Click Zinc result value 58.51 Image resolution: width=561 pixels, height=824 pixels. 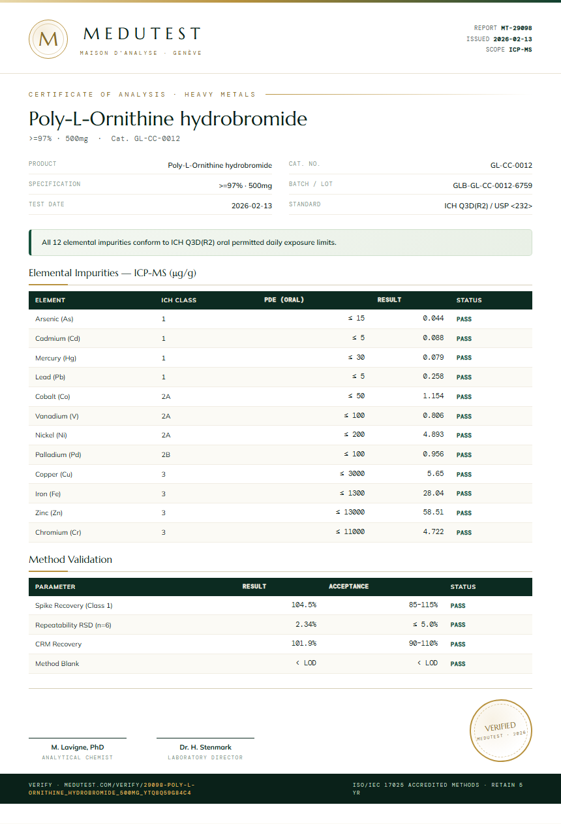pos(433,513)
